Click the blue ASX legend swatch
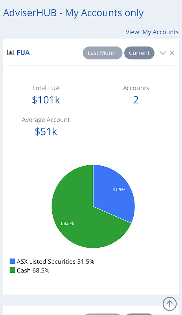182x315 pixels. click(x=13, y=261)
